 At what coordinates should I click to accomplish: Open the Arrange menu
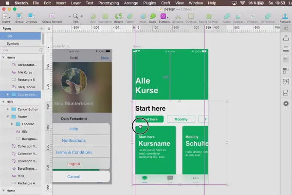131,3
